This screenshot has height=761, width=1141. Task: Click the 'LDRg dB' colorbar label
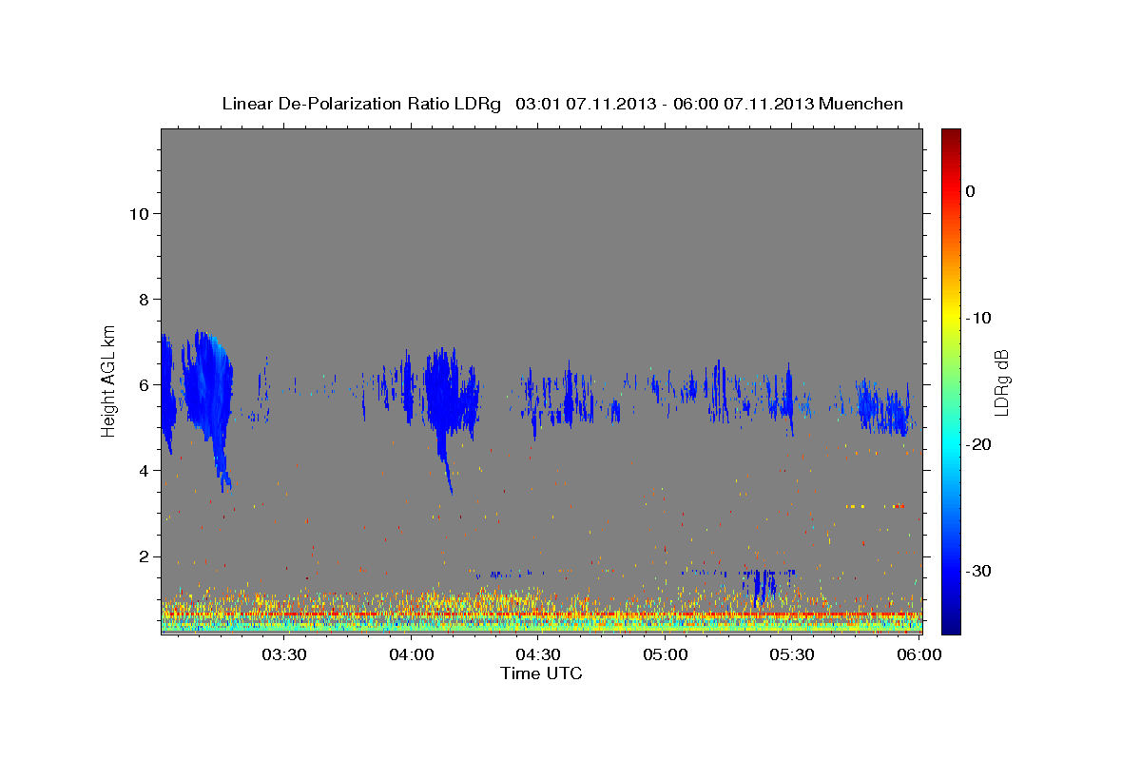1001,382
